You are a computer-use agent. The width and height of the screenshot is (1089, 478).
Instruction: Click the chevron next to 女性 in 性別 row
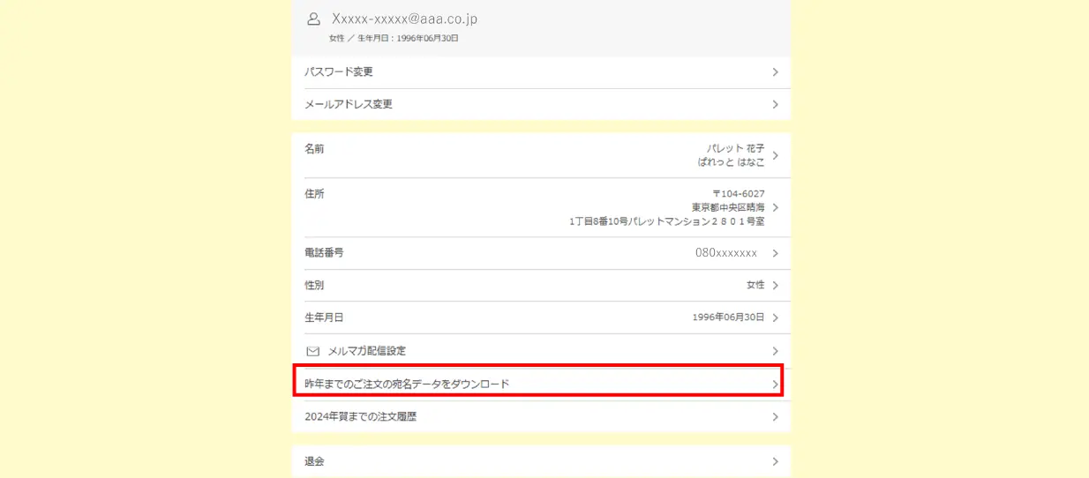tap(775, 286)
